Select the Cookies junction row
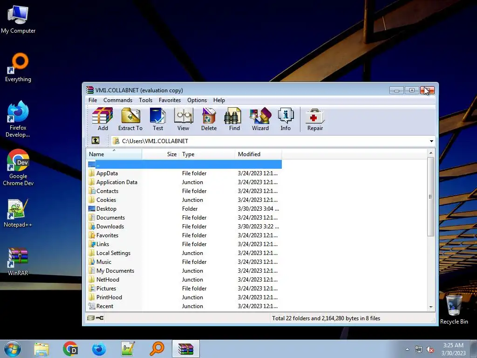Screen dimensions: 477x358 pos(184,200)
